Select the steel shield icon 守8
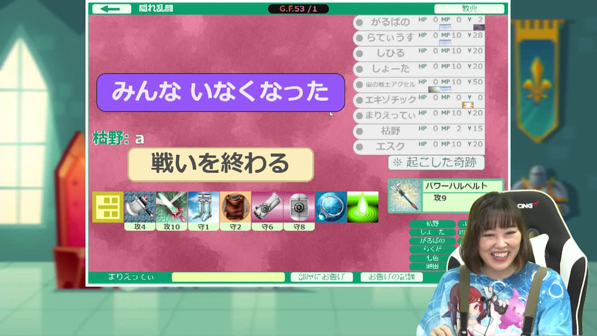 click(x=299, y=207)
